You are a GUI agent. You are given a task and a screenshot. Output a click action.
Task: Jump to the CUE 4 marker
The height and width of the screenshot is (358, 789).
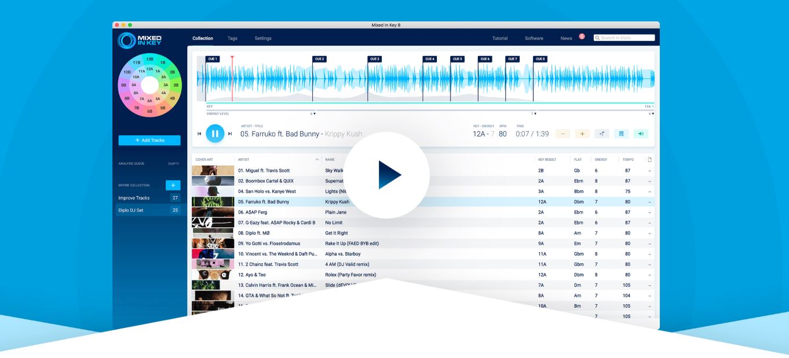click(429, 59)
